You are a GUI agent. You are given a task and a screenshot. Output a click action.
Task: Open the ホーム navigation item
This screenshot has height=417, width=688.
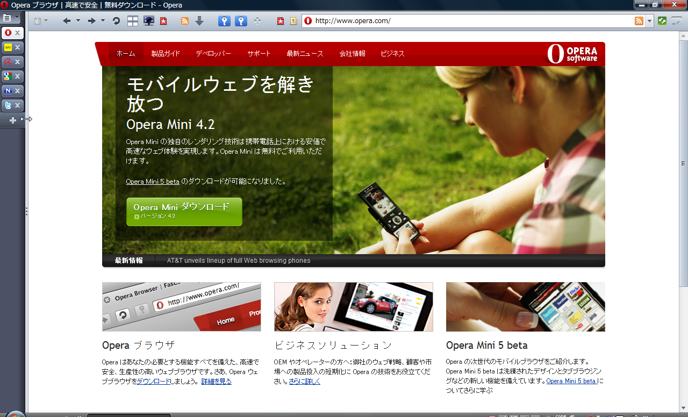[126, 54]
